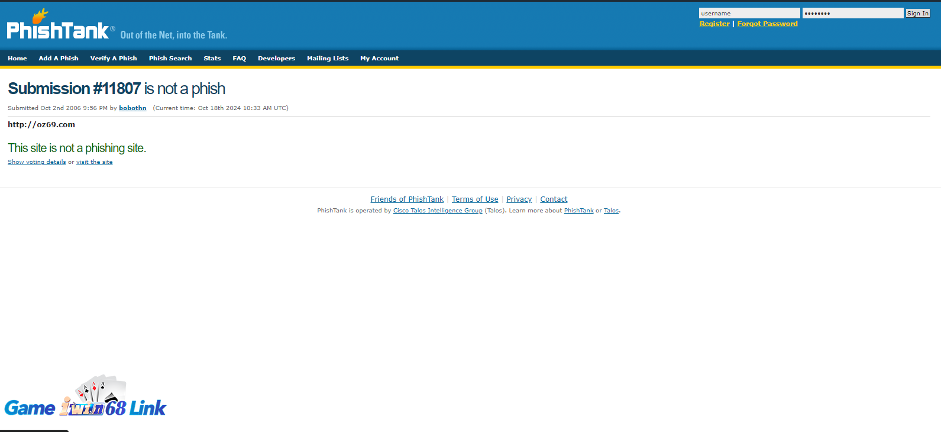Open Developers section

(276, 59)
